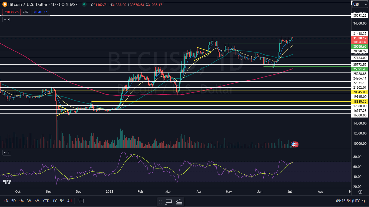The image size is (369, 207).
Task: Select the 5Y time range
Action: pos(62,201)
